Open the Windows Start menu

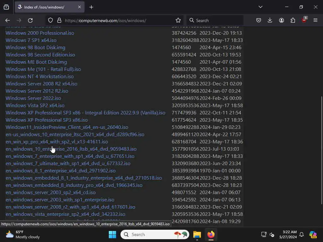point(113,234)
